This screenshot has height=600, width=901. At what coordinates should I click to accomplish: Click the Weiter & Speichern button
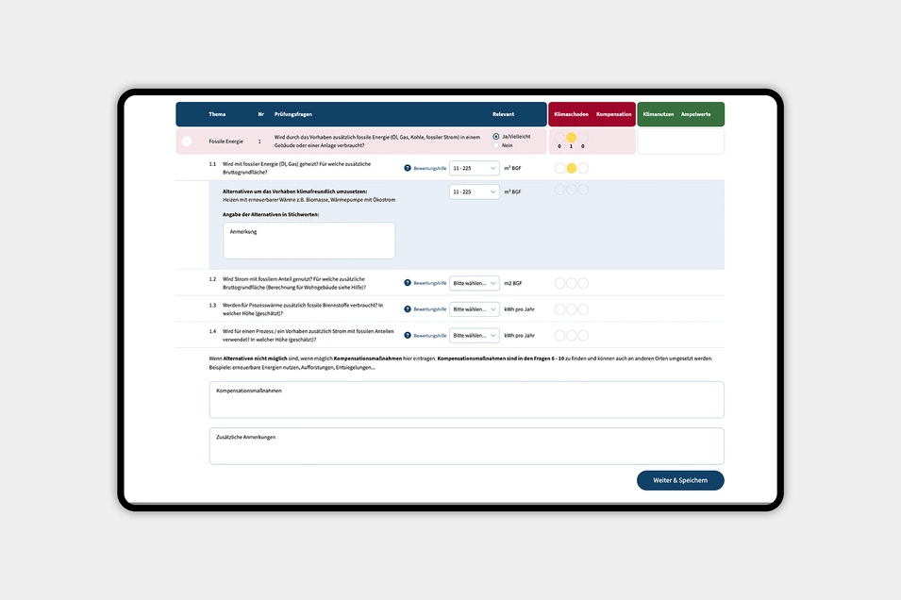pyautogui.click(x=680, y=480)
